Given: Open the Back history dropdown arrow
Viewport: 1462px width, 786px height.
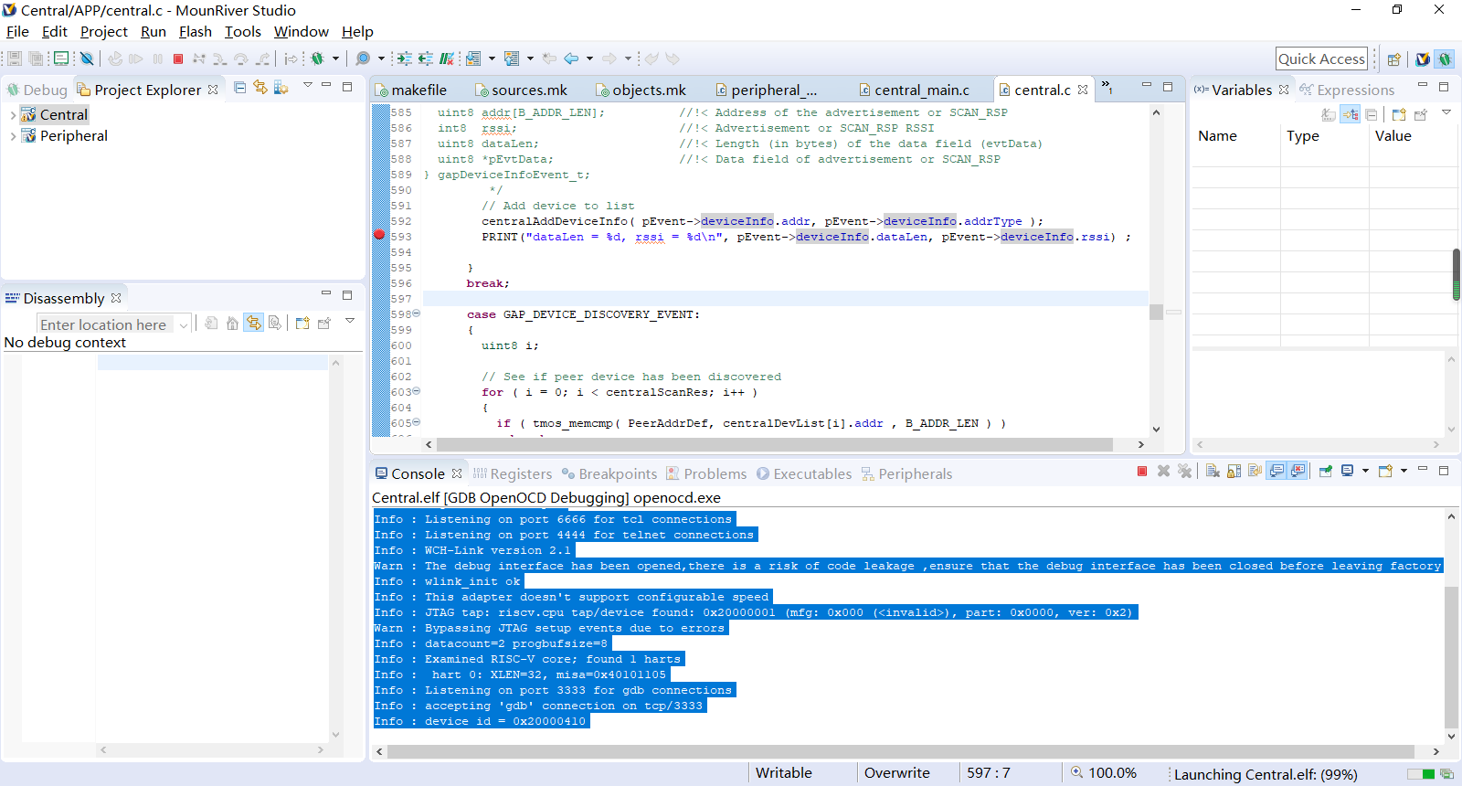Looking at the screenshot, I should click(589, 58).
